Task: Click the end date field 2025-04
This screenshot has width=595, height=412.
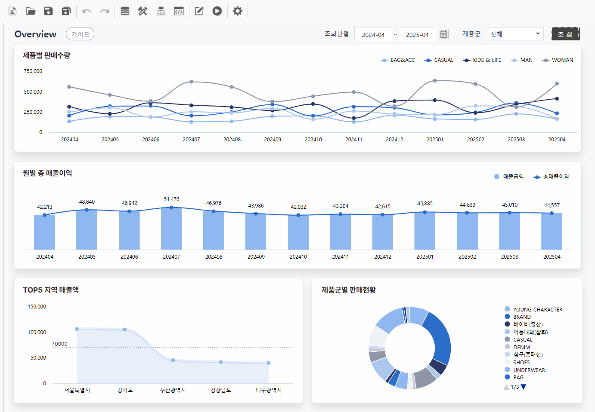Action: [x=417, y=34]
